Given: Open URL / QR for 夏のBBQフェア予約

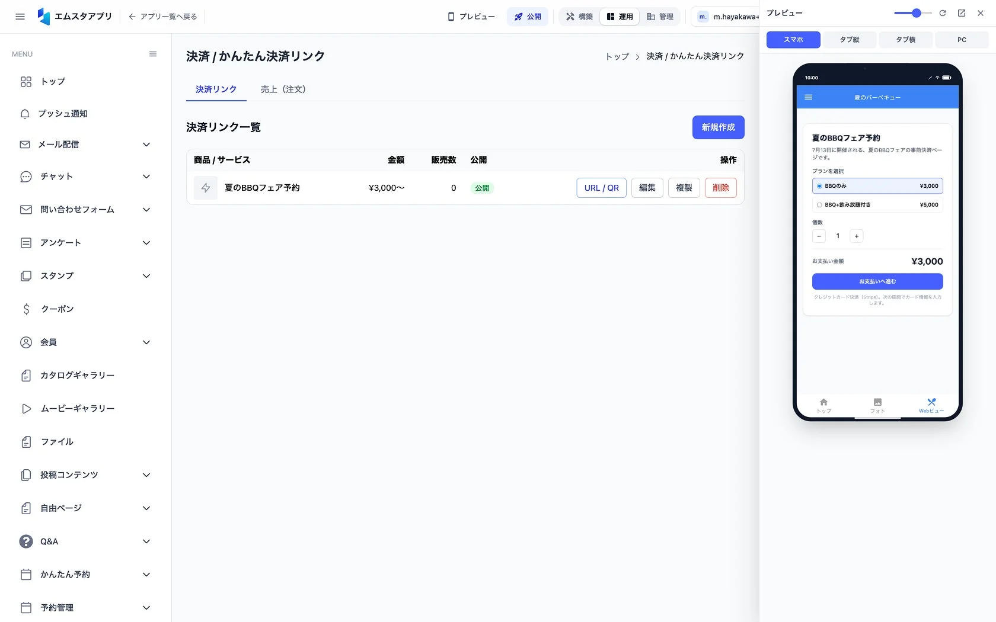Looking at the screenshot, I should pyautogui.click(x=601, y=188).
